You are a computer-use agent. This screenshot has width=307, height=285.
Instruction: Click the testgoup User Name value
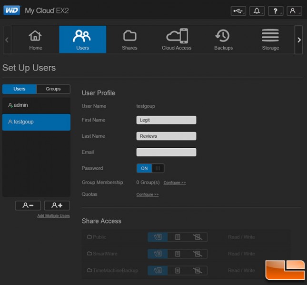[x=146, y=106]
